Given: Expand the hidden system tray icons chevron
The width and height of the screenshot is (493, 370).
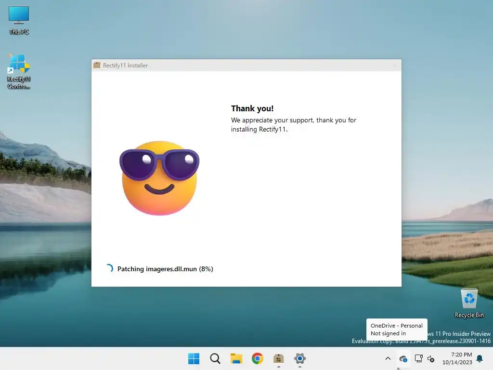Looking at the screenshot, I should coord(388,358).
